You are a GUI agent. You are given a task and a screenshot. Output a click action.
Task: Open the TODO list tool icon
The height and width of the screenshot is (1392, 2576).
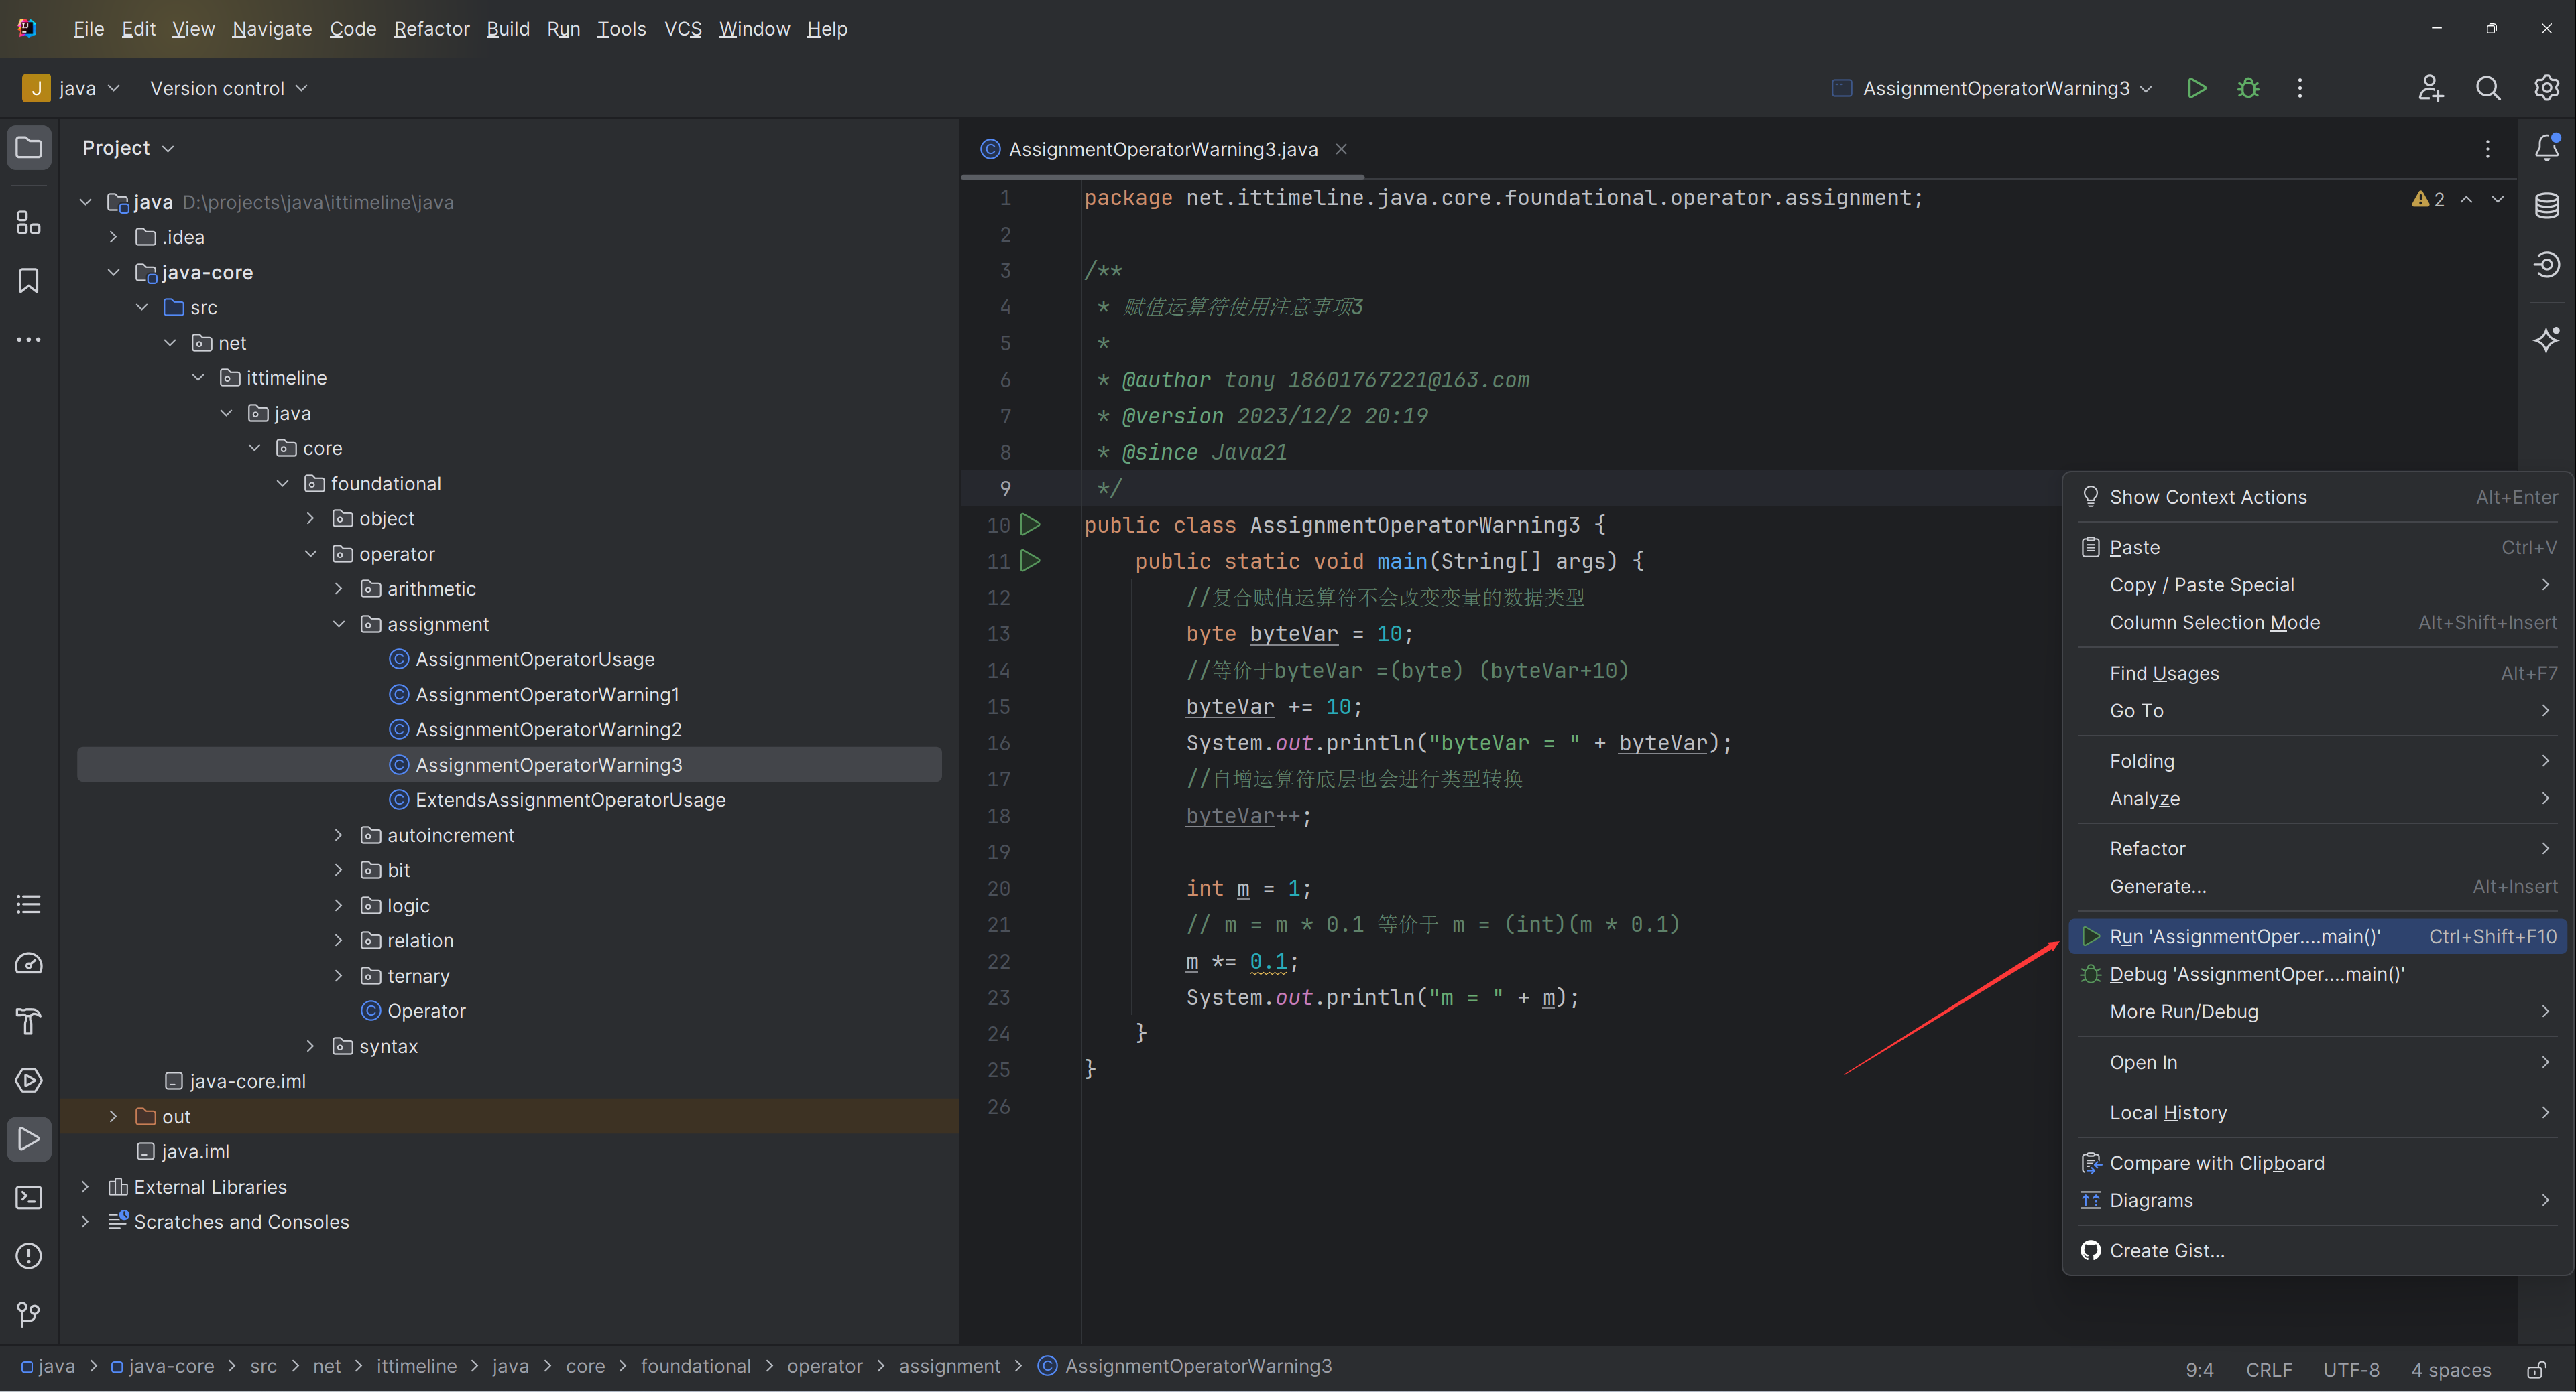coord(29,904)
